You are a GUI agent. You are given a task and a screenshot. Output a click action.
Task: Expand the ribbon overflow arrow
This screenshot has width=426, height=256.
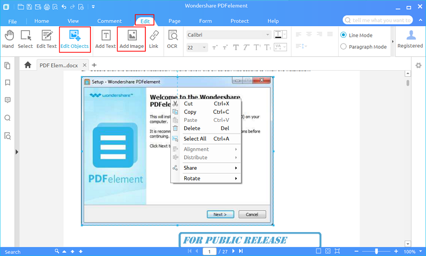[393, 42]
